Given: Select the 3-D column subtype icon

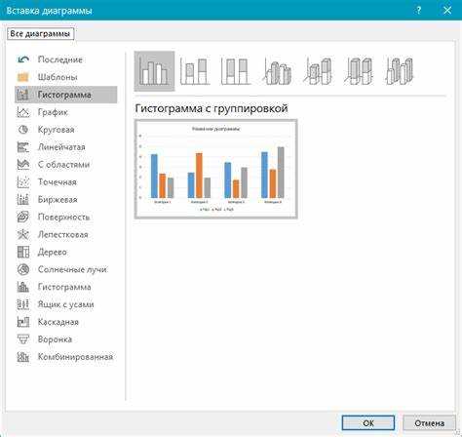Looking at the screenshot, I should pos(400,71).
